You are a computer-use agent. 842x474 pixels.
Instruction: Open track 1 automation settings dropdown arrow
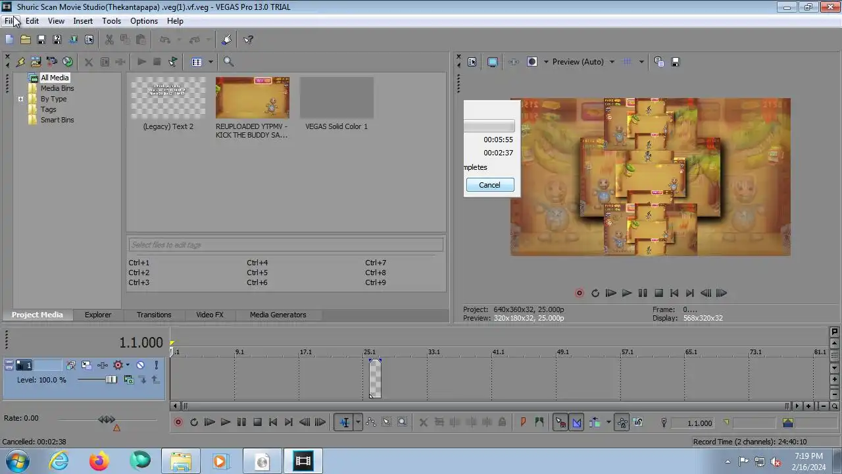(x=128, y=365)
